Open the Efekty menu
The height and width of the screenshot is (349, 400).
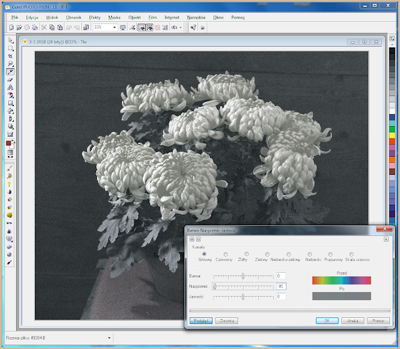click(x=94, y=17)
